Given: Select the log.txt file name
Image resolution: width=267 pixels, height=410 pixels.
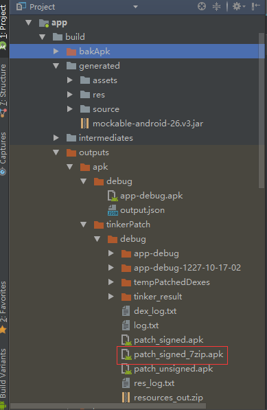Looking at the screenshot, I should 146,326.
